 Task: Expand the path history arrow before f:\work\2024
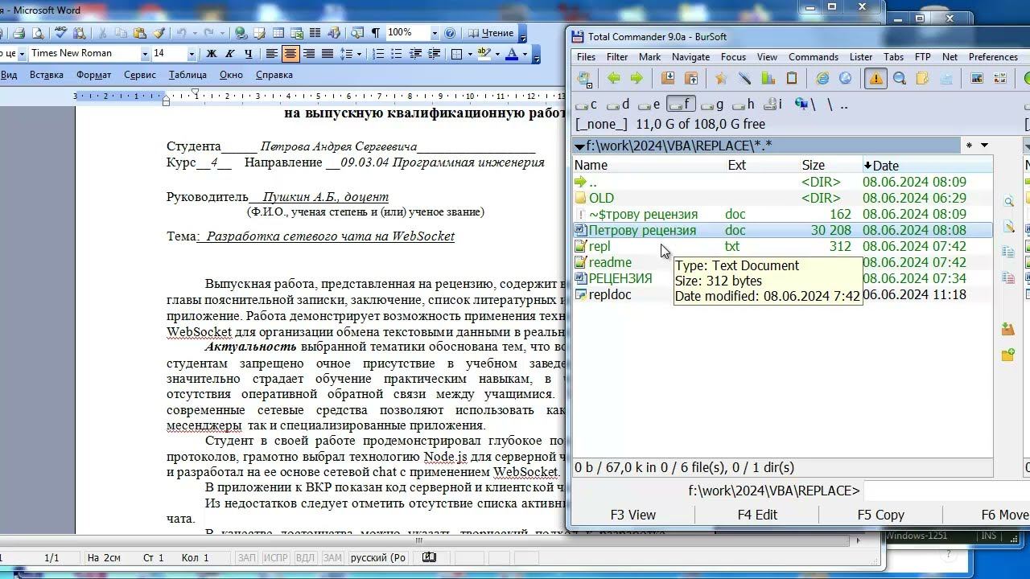point(579,146)
